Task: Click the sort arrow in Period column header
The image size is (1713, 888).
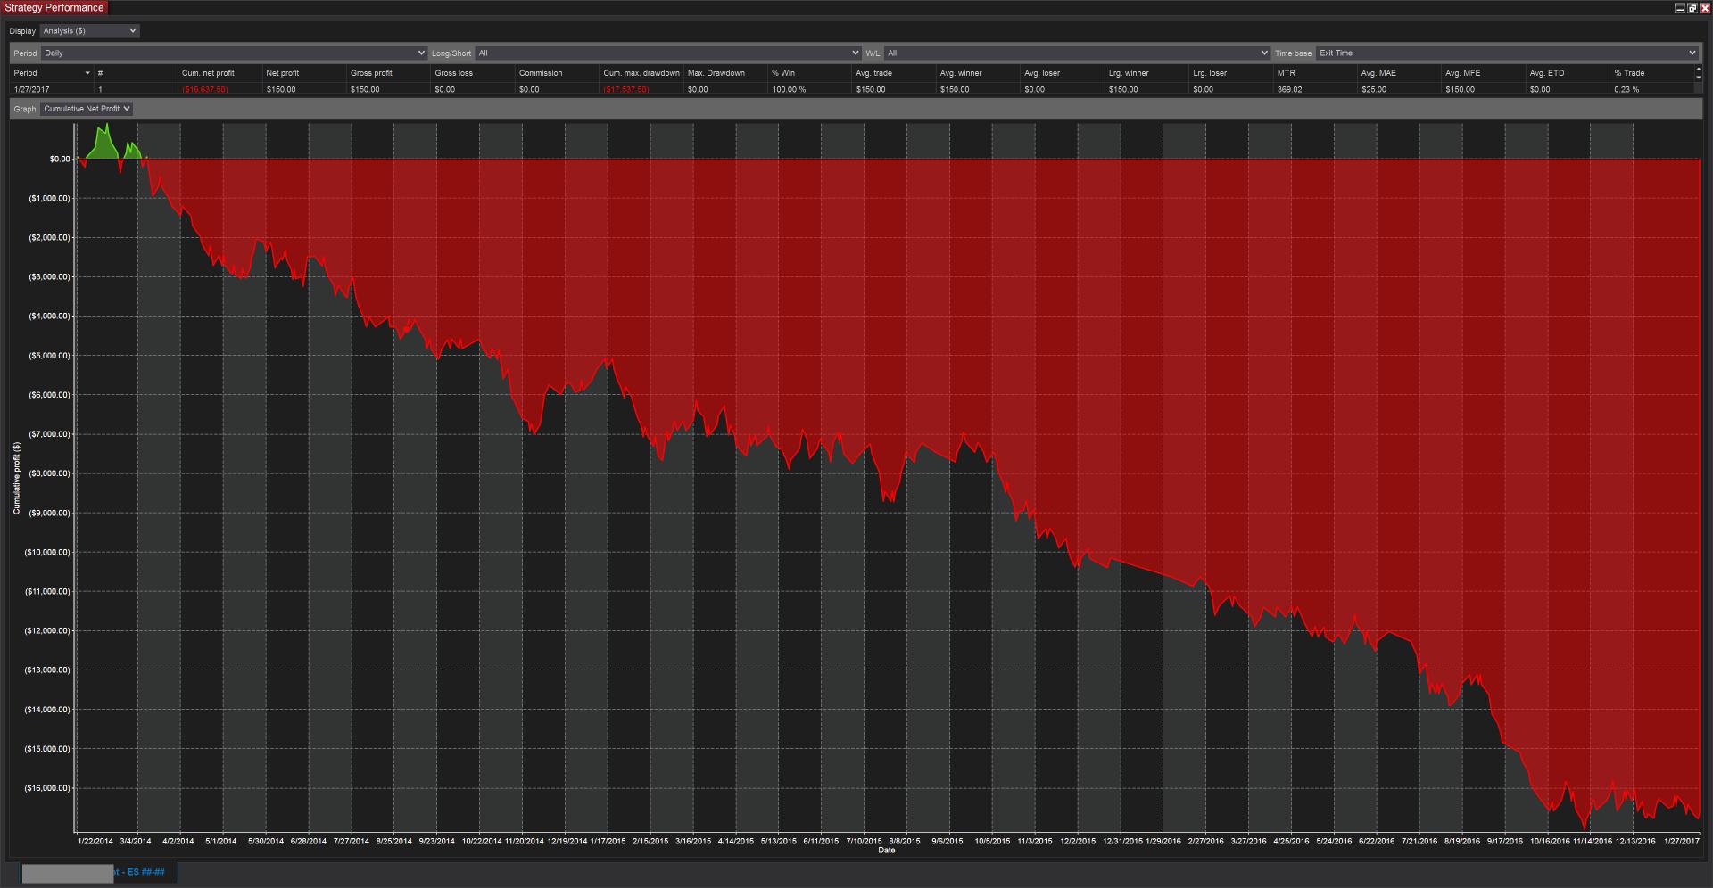Action: coord(87,73)
